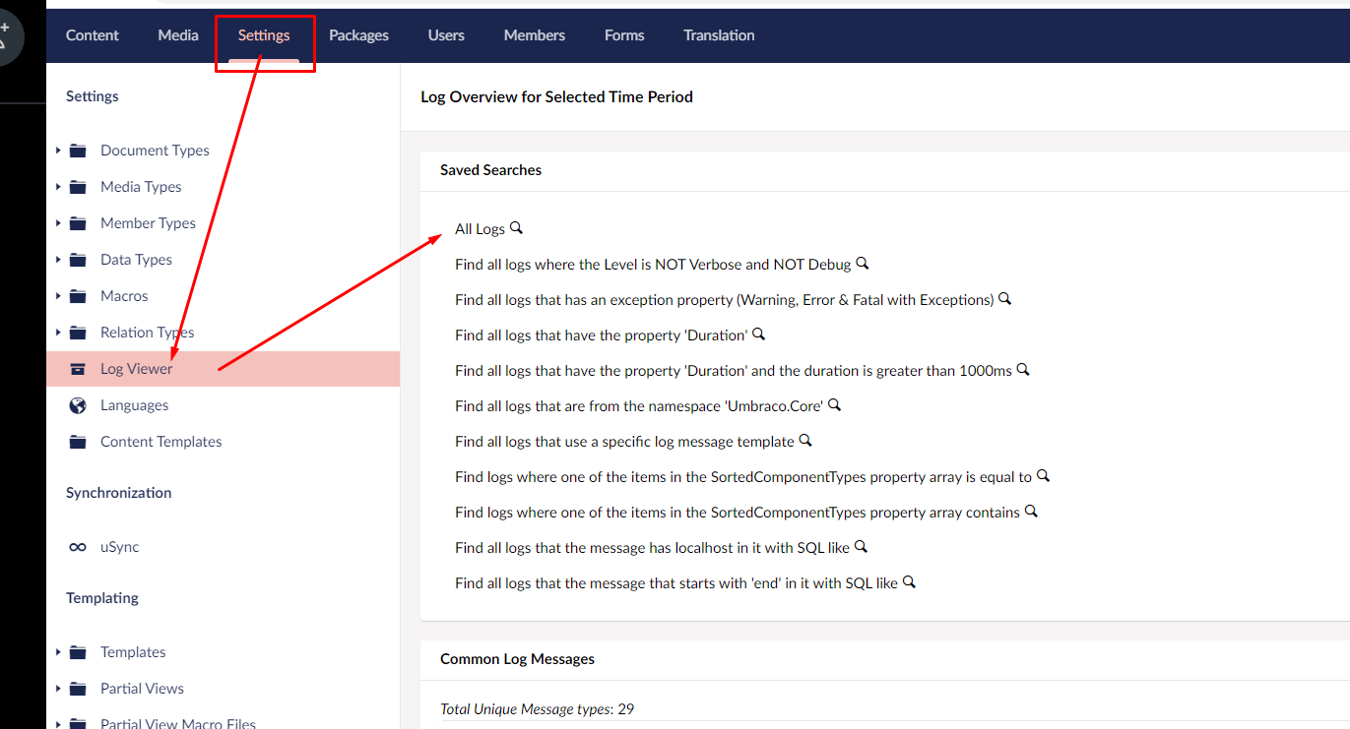1350x729 pixels.
Task: Click the uSync infinity icon
Action: (78, 547)
